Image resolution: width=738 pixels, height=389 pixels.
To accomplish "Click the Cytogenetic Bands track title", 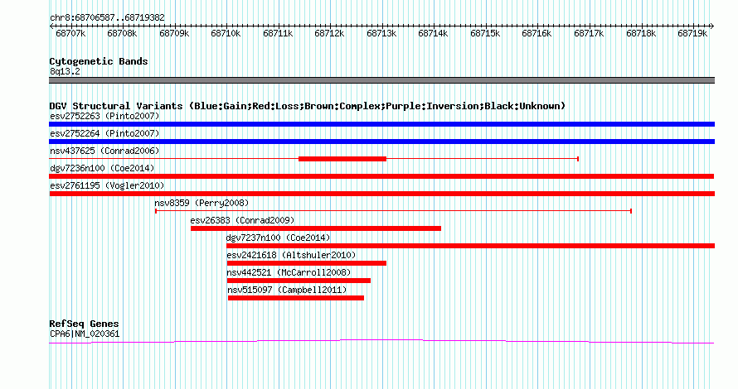I will (99, 61).
